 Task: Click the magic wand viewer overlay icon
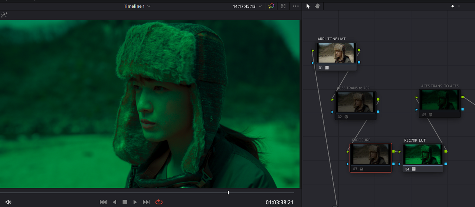(x=4, y=15)
